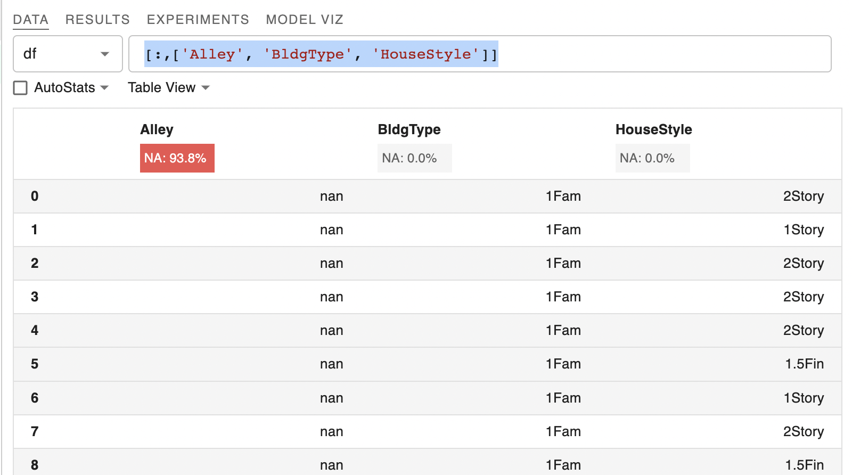Click the nan Alley cell in row 3
852x475 pixels.
coord(331,297)
